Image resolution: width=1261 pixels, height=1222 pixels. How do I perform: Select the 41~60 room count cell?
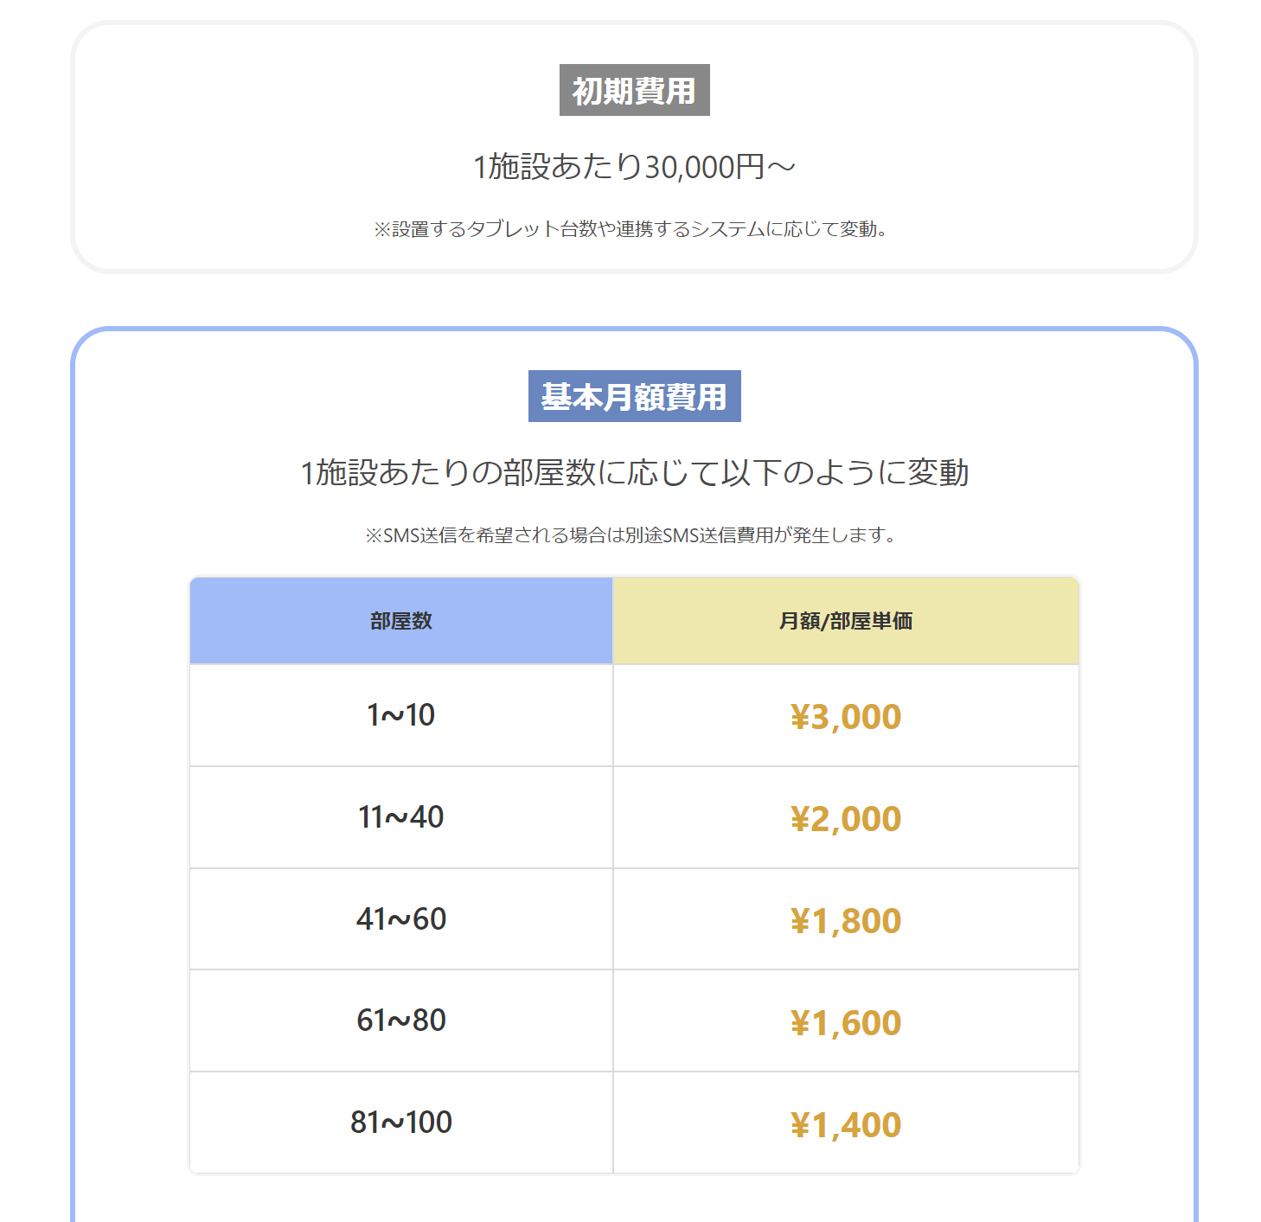(x=401, y=919)
